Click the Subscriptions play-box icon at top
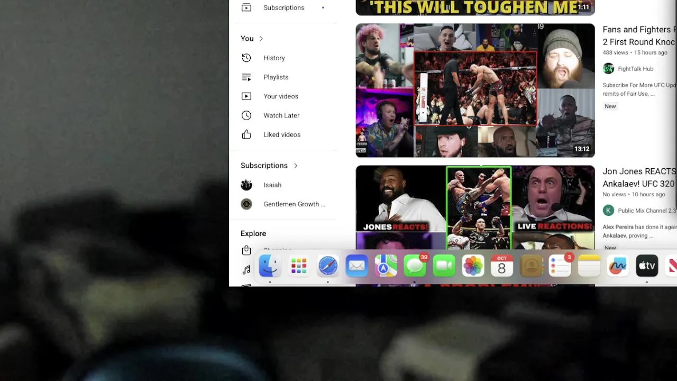The width and height of the screenshot is (677, 381). [x=246, y=7]
